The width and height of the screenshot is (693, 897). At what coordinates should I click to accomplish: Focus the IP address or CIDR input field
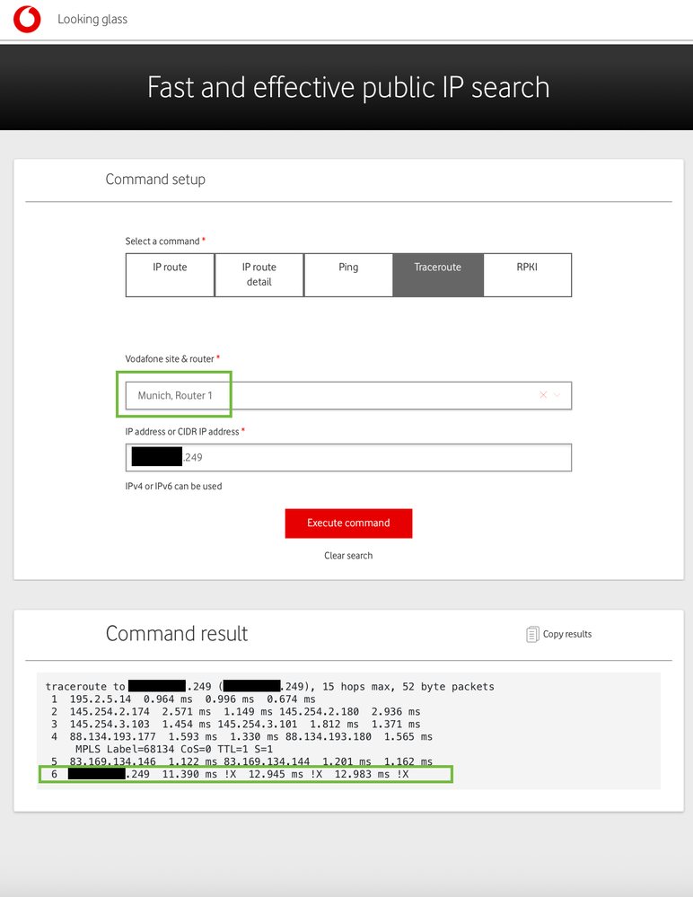[348, 458]
